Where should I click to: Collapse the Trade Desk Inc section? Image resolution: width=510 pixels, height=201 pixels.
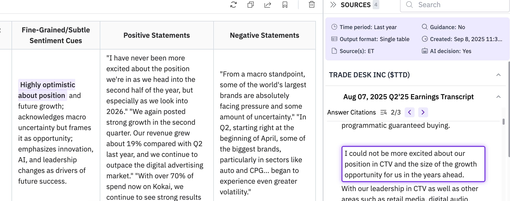pos(498,75)
